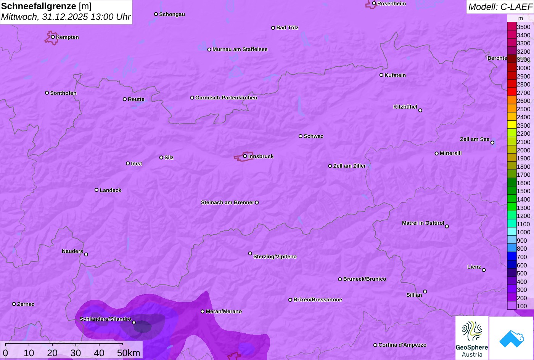Select the Innsbruck city marker dot
This screenshot has height=360, width=534.
coord(245,156)
